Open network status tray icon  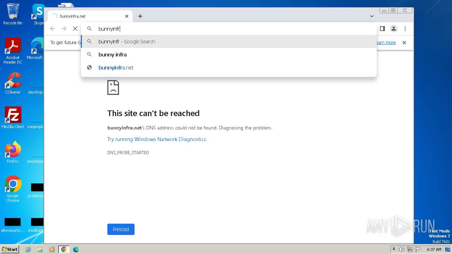click(410, 249)
